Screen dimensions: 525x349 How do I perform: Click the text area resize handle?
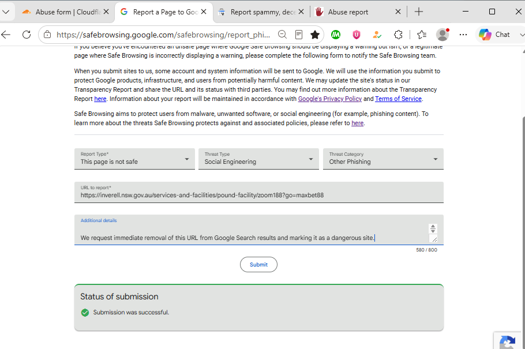[x=434, y=239]
